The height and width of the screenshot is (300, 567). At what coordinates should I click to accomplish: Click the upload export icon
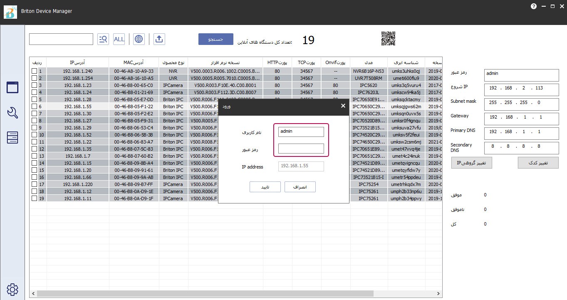[159, 39]
